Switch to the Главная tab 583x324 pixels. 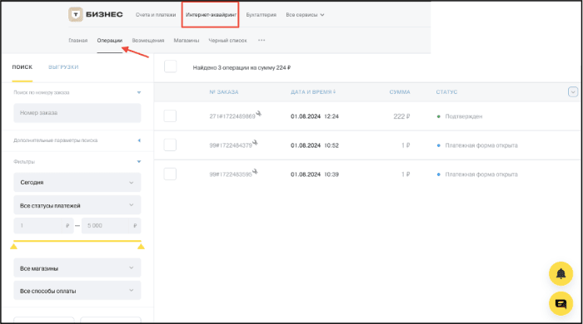point(78,41)
